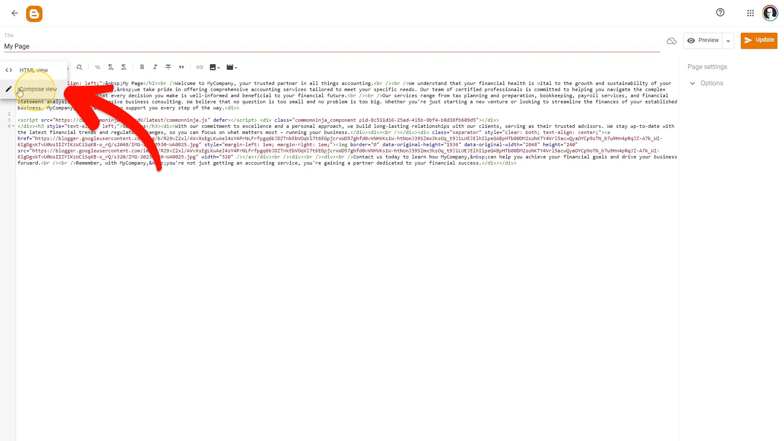This screenshot has height=441, width=784.
Task: Set left-to-right text direction
Action: click(111, 67)
